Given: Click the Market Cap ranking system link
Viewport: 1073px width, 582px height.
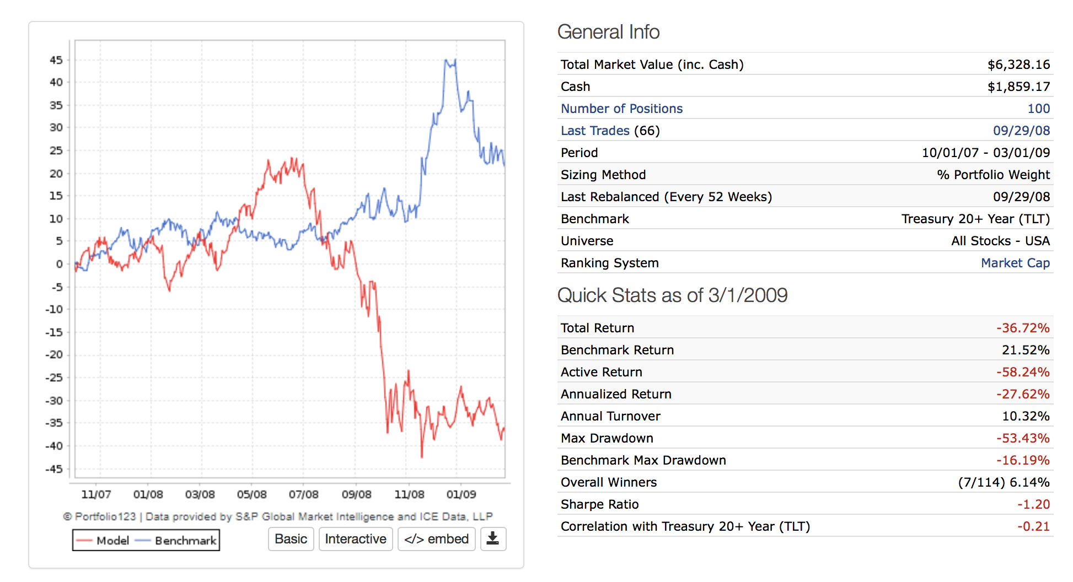Looking at the screenshot, I should pos(1015,263).
